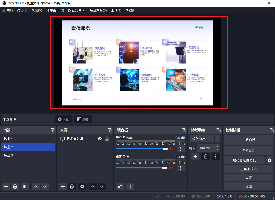This screenshot has height=200, width=275.
Task: Open source properties gear icon
Action: pyautogui.click(x=82, y=186)
